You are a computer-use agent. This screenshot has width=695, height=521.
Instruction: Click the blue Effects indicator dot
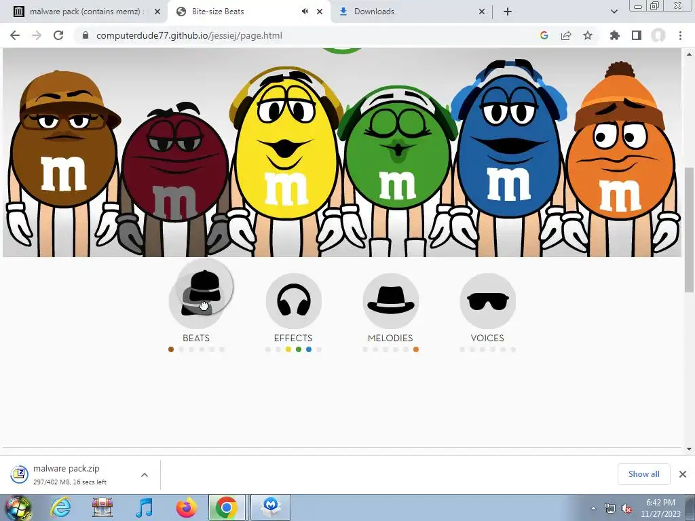(x=309, y=349)
